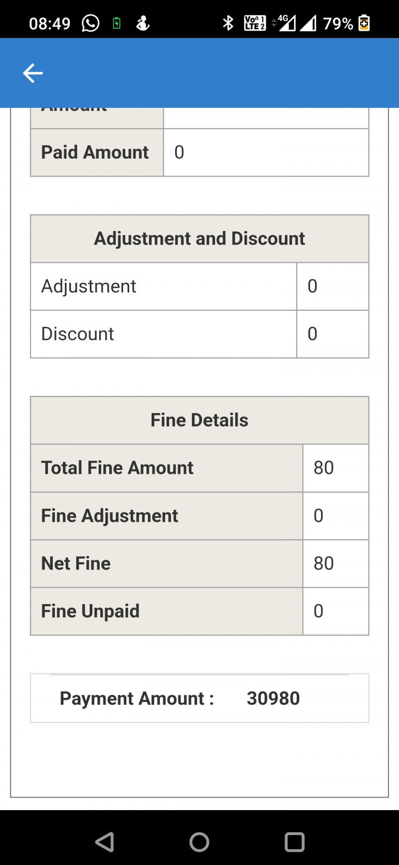Tap the Adjustment row label
The height and width of the screenshot is (865, 399).
[x=89, y=286]
